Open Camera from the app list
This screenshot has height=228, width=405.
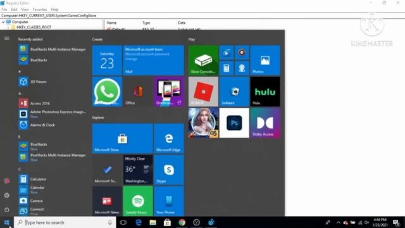[53, 201]
